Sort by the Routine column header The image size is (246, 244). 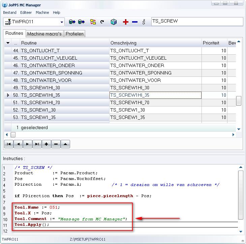(64, 43)
